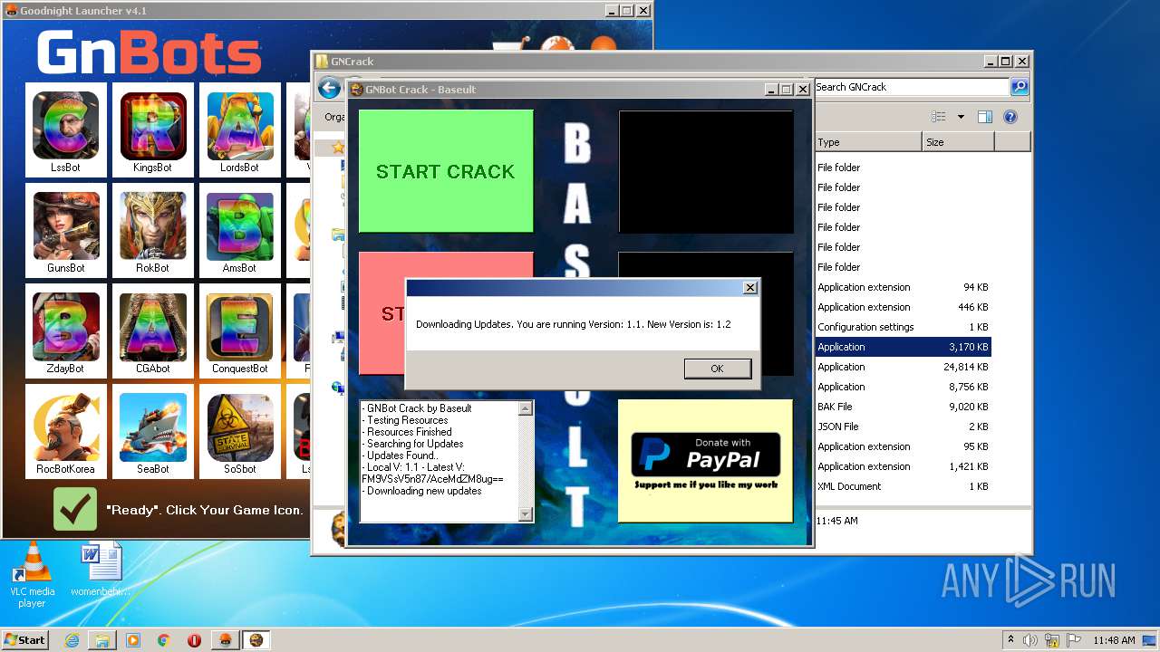Change view icon in GNCrack explorer toolbar
The image size is (1160, 652).
pyautogui.click(x=939, y=117)
